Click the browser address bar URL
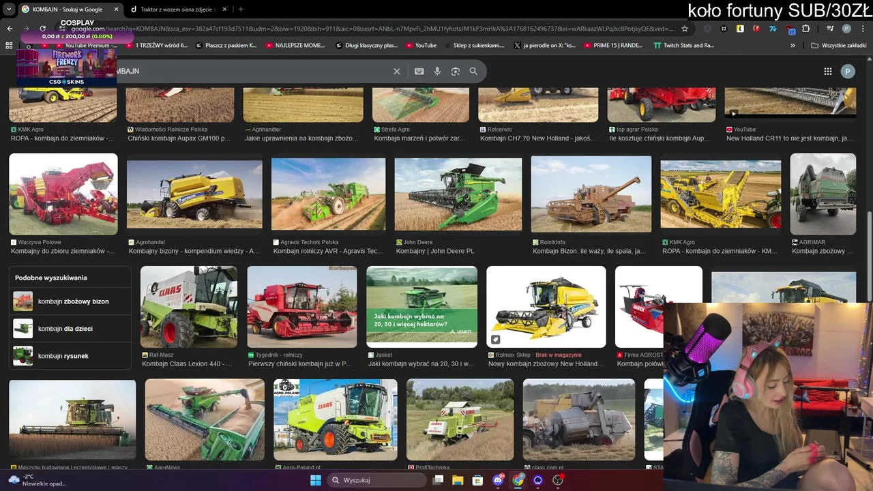The width and height of the screenshot is (873, 491). click(372, 29)
